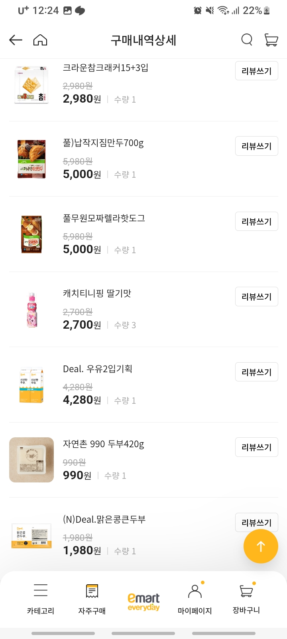Image resolution: width=287 pixels, height=639 pixels.
Task: Open (N)Deal.맑은콩큰두부 product name
Action: point(104,520)
